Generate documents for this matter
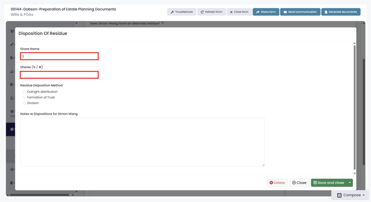 point(341,12)
